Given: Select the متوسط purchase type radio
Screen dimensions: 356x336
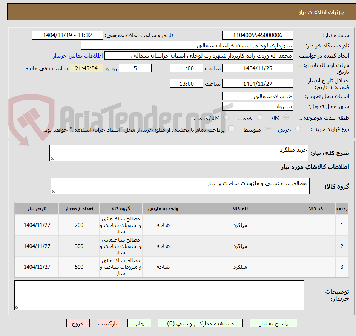Looking at the screenshot, I should [x=268, y=129].
